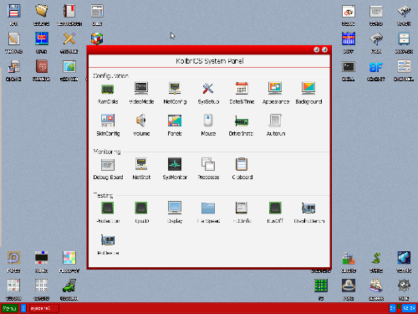Open the Eolite folder desktop icon
Viewport: 418px width, 314px height.
tap(42, 11)
